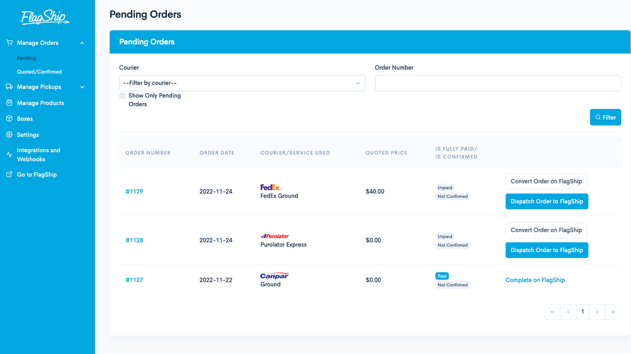The image size is (631, 354).
Task: Collapse the Manage Orders section
Action: click(x=82, y=43)
